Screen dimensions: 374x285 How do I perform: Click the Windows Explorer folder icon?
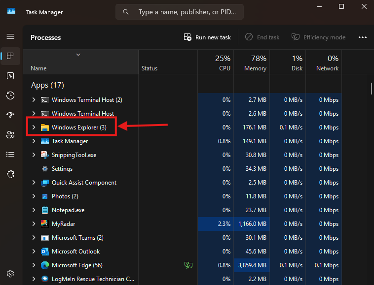pyautogui.click(x=44, y=127)
